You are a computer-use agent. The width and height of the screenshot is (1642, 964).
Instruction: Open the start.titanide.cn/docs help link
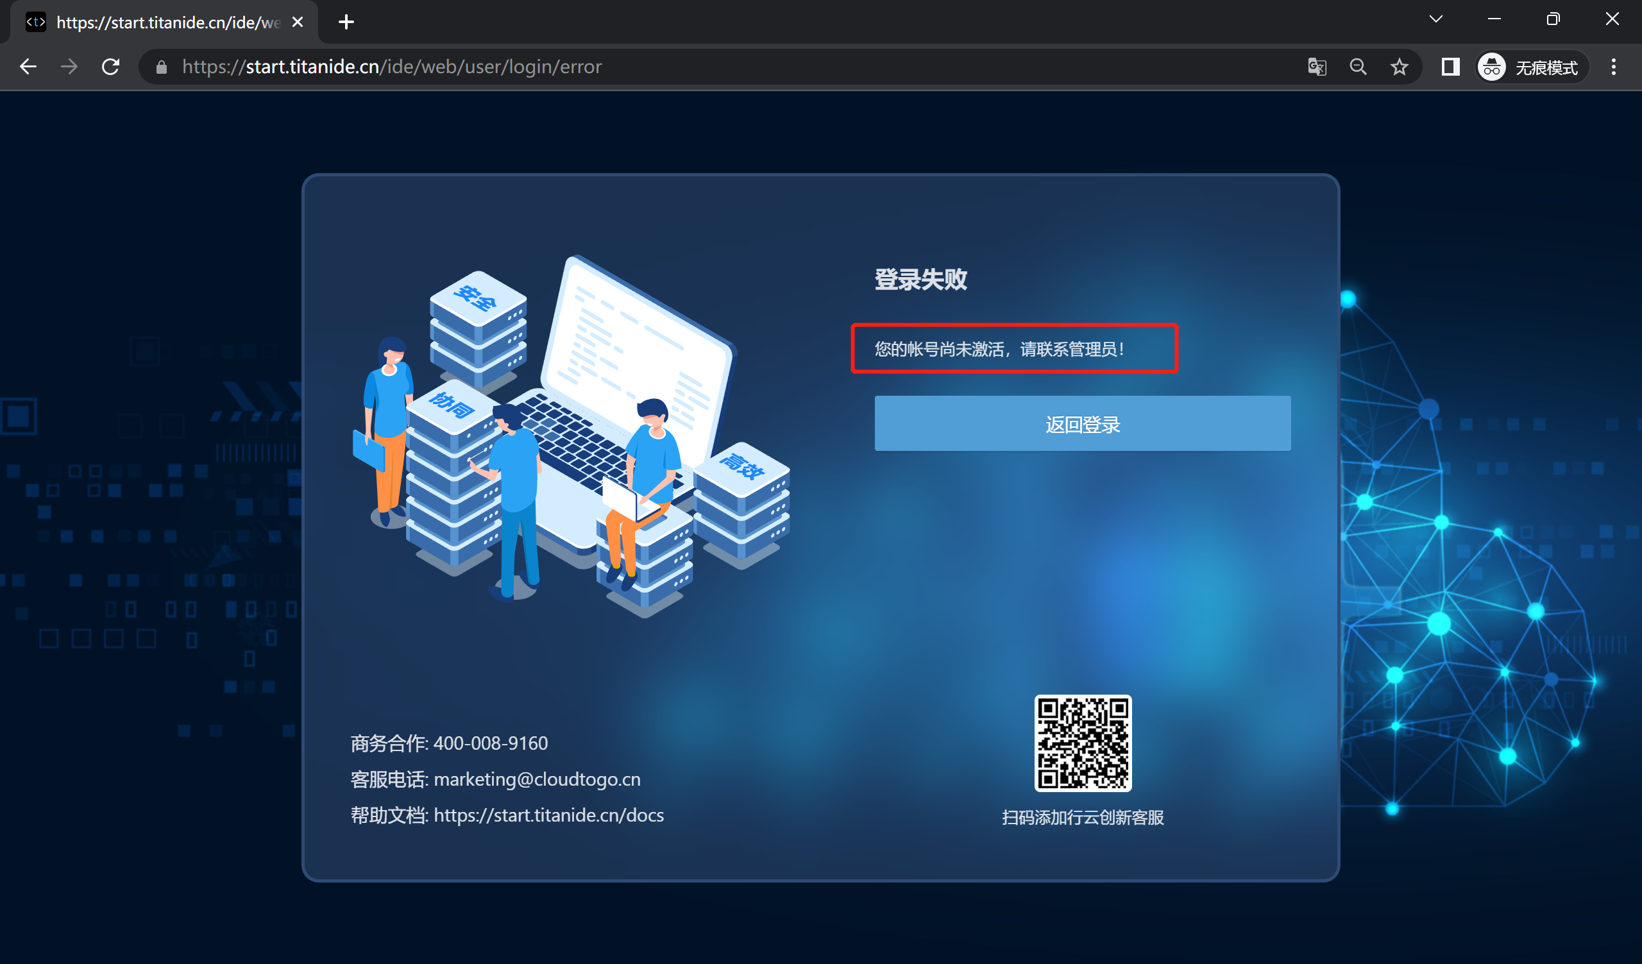(548, 815)
